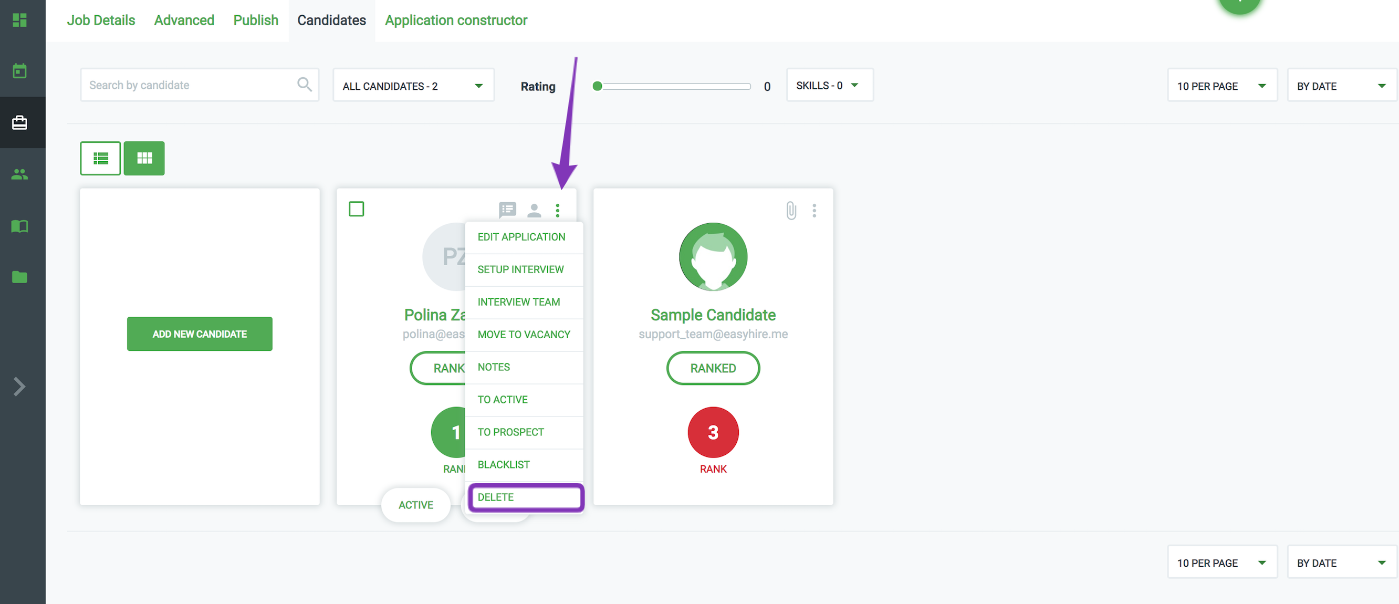Focus the Search by candidate field
Screen dimensions: 1399x604
click(190, 85)
